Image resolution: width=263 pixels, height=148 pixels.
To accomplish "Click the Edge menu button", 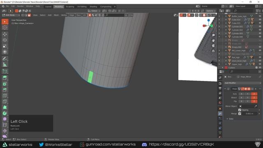I will (72, 15).
